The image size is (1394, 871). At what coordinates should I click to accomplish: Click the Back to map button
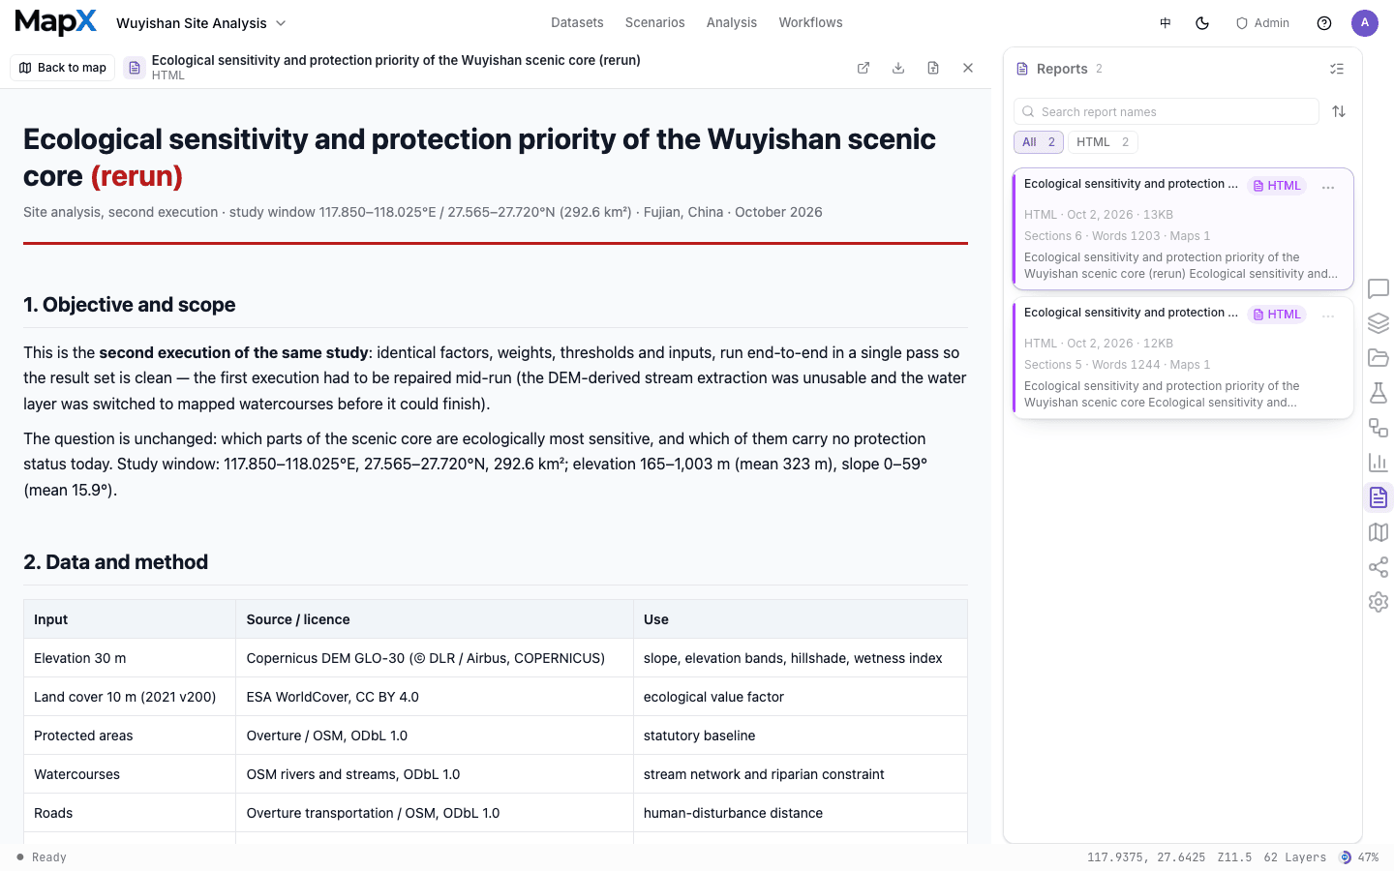point(63,68)
